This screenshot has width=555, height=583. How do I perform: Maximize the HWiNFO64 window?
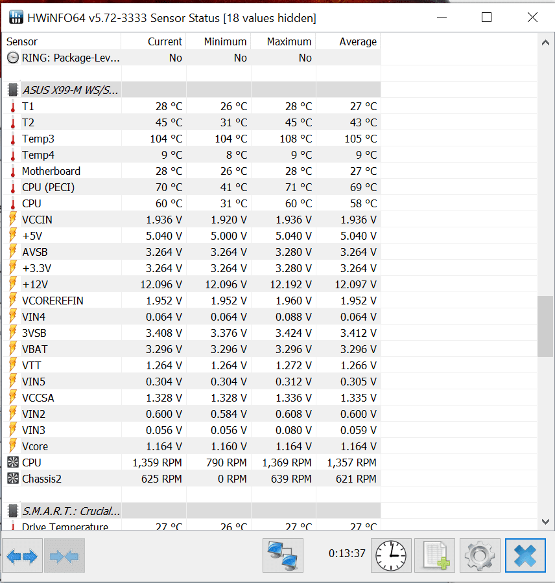[x=486, y=17]
